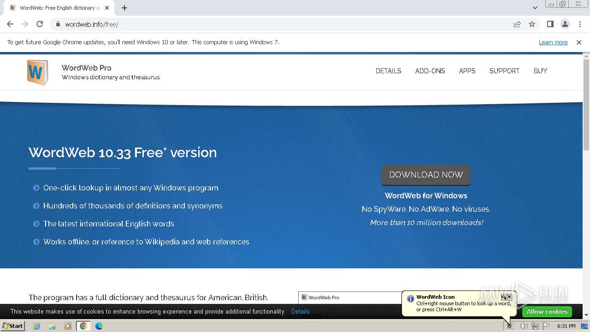Share this page using the share icon

517,24
